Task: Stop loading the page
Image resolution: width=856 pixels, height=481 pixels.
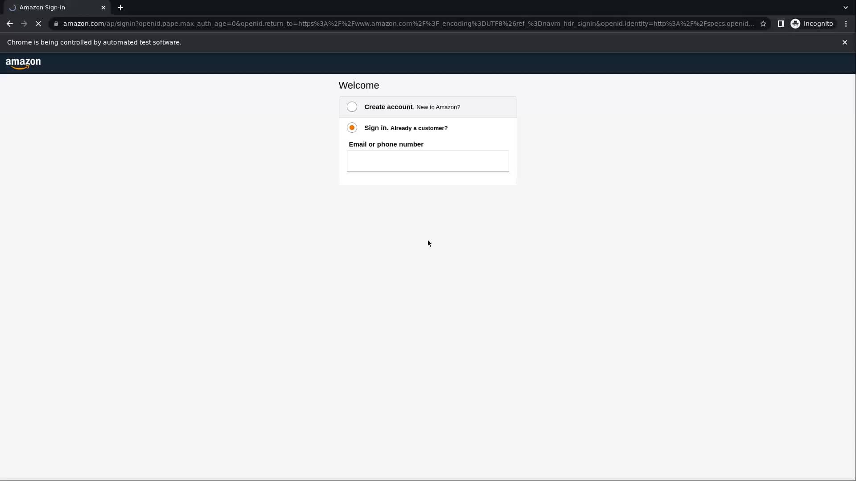Action: (38, 24)
